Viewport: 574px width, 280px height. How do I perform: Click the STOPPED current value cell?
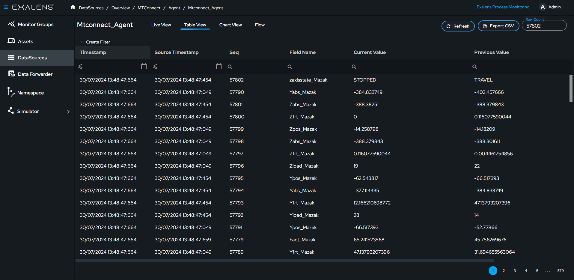tap(365, 80)
